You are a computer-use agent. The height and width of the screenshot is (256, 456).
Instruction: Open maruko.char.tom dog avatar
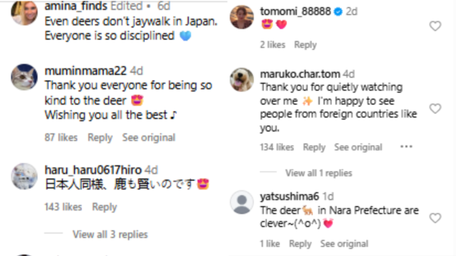(x=241, y=80)
